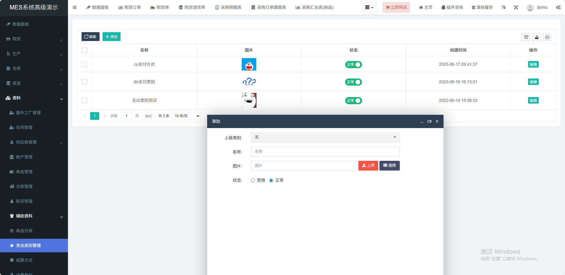Open 结算方式 in the sidebar

point(24,260)
